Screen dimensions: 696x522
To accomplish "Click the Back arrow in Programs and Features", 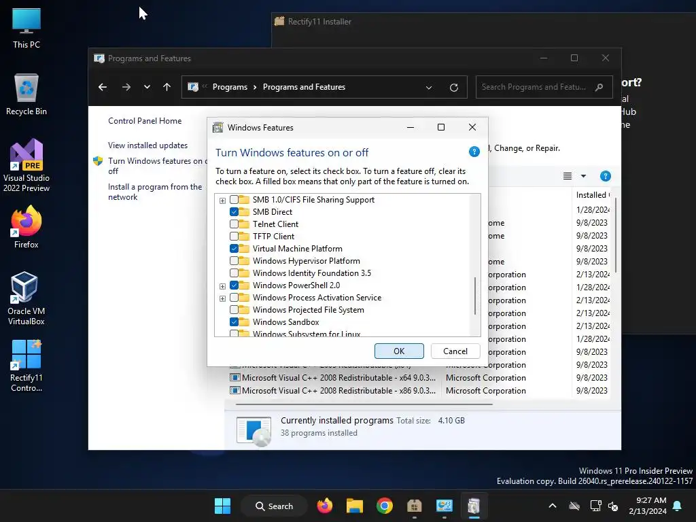I will [x=103, y=87].
